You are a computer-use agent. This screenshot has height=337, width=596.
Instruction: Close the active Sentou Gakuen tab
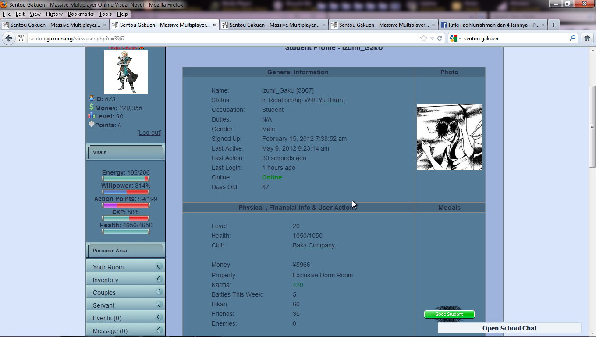[x=214, y=25]
